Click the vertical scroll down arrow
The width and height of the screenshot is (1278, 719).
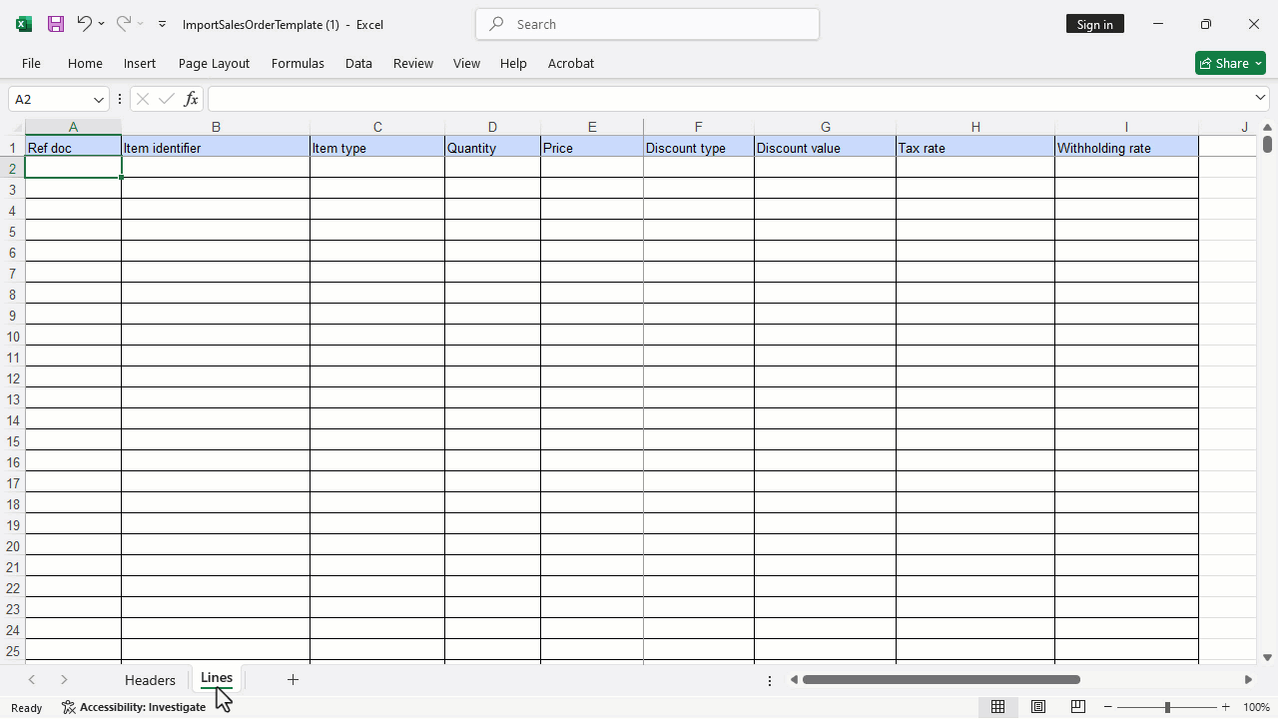(x=1267, y=657)
